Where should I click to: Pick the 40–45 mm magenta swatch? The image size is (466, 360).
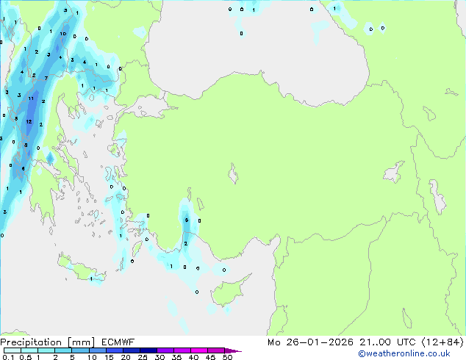(x=199, y=350)
